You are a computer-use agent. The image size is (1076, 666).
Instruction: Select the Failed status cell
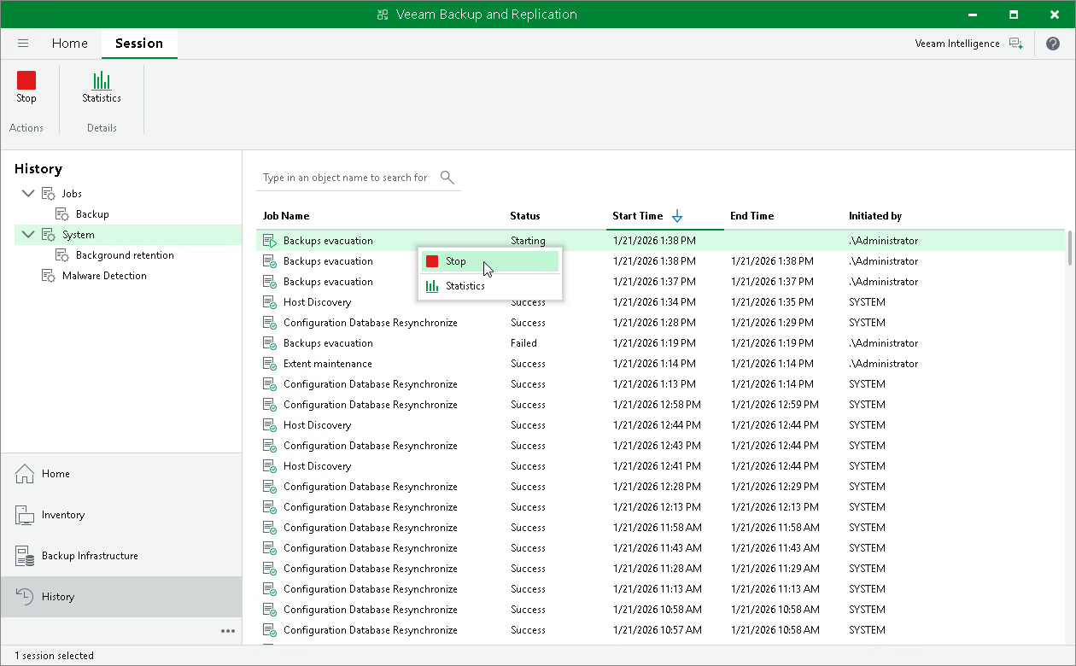coord(523,343)
